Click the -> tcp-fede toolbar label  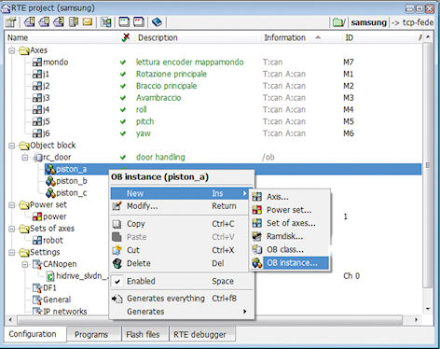(x=412, y=22)
